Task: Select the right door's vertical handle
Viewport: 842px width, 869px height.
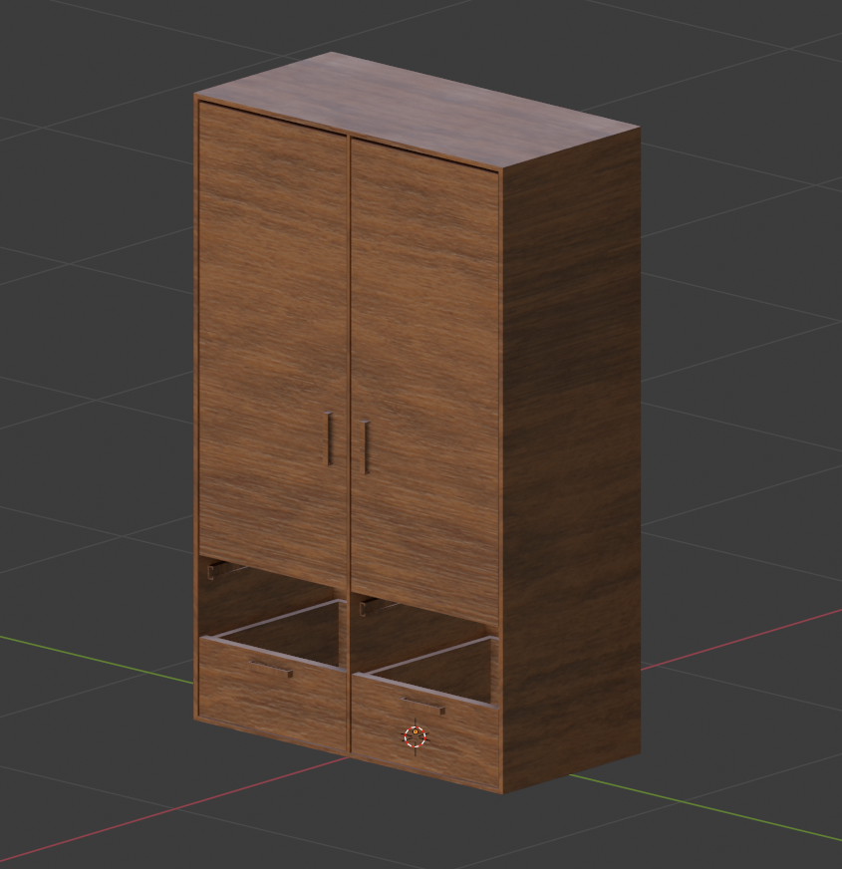Action: (365, 446)
